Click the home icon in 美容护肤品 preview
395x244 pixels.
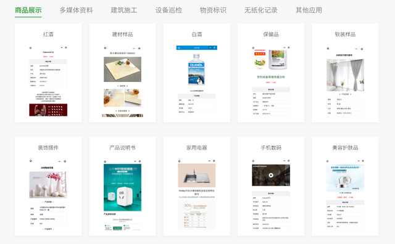tap(328, 161)
